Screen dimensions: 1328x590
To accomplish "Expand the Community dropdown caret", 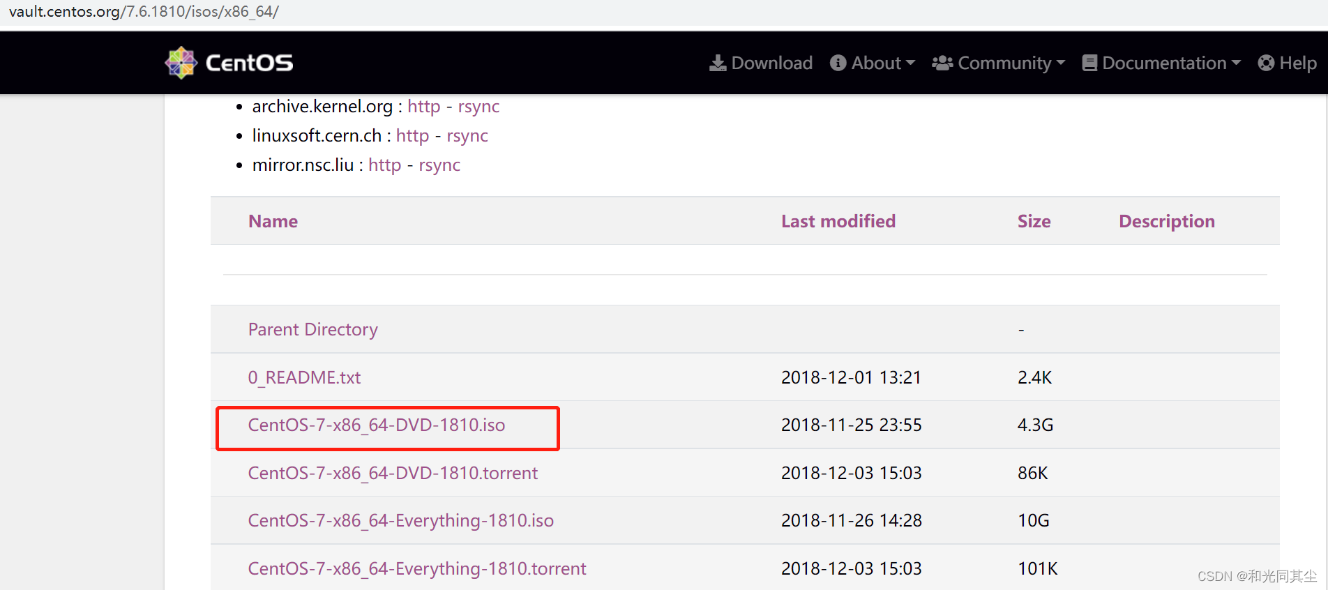I will [x=1061, y=63].
